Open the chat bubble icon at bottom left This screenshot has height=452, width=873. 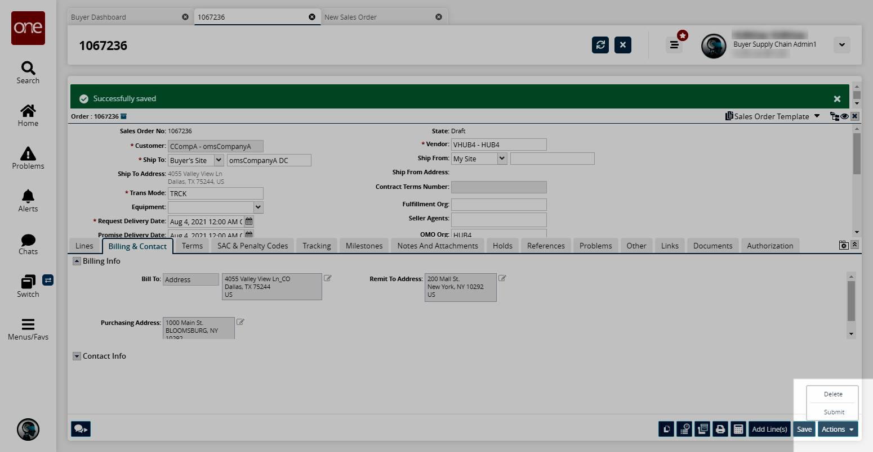click(81, 429)
